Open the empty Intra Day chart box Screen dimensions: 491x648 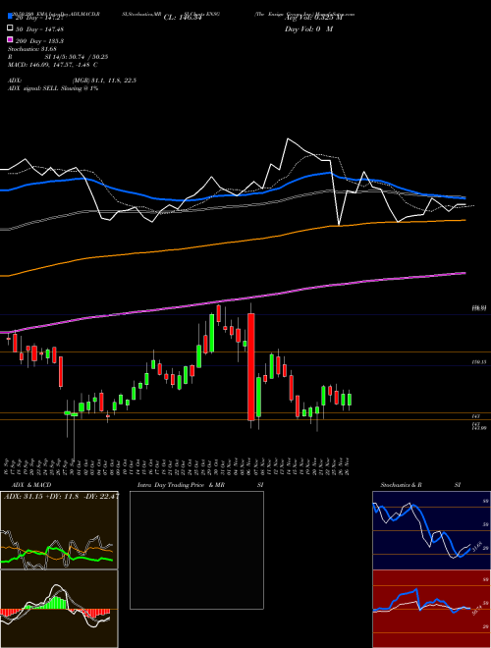point(196,550)
